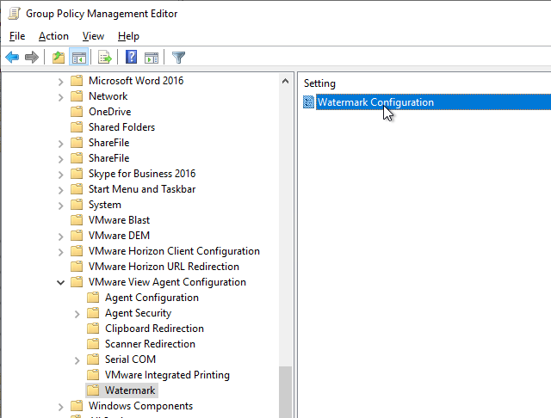Select the Watermark Configuration setting text

point(375,102)
